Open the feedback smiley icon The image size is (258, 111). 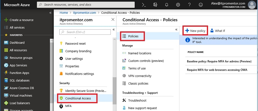coord(200,5)
